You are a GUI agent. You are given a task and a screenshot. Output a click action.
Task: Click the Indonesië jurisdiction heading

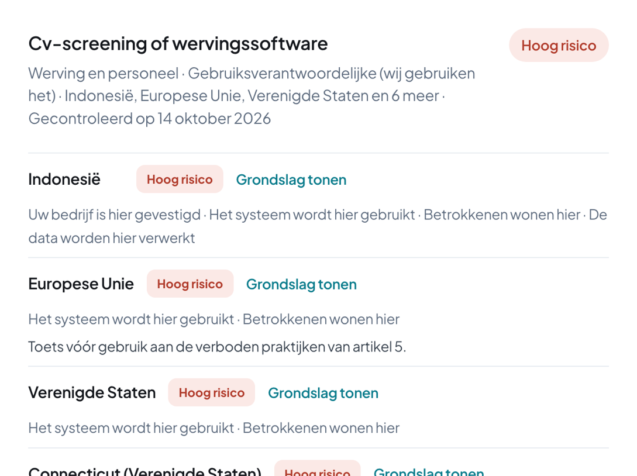(x=64, y=179)
